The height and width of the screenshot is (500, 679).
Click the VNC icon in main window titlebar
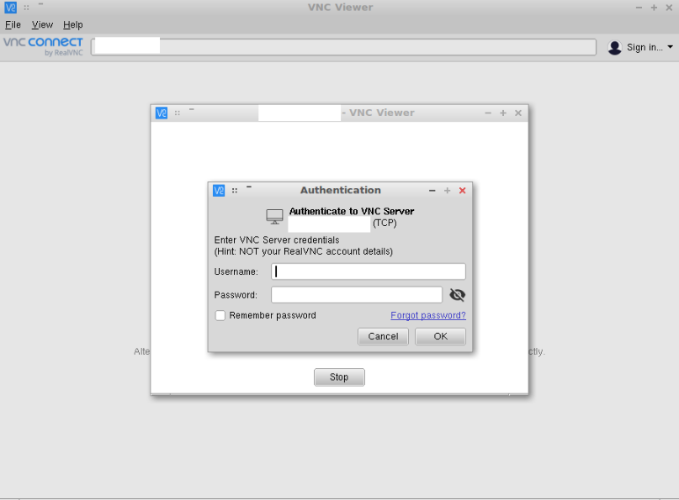[x=10, y=8]
